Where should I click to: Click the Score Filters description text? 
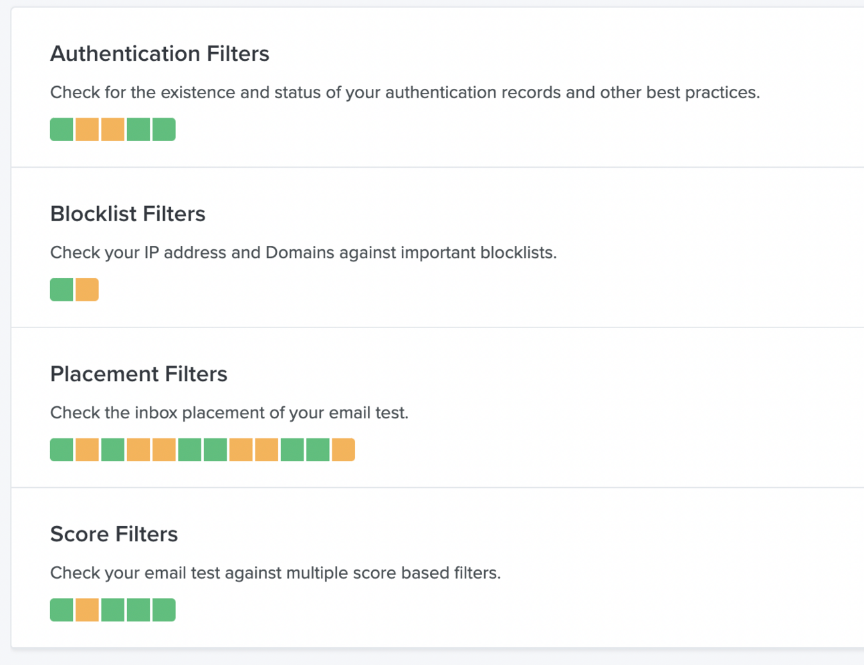(x=275, y=573)
